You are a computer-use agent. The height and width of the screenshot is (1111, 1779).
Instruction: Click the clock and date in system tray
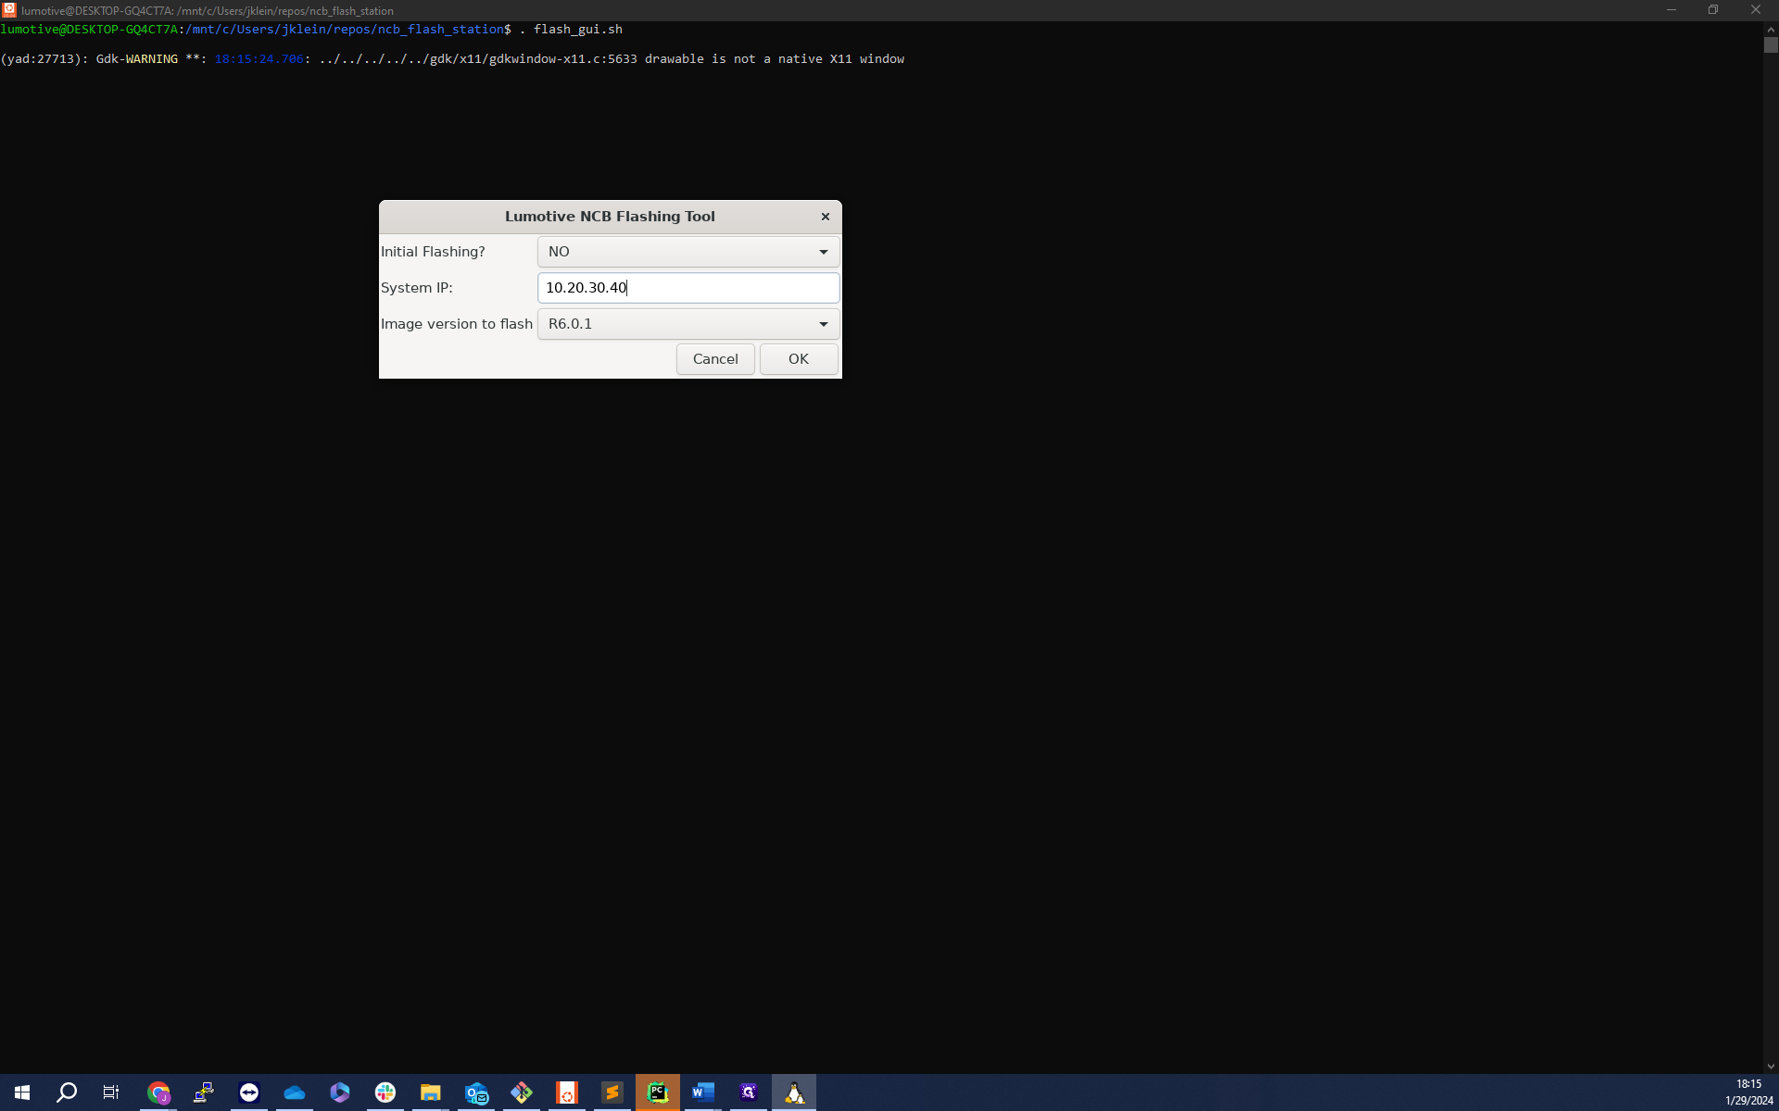coord(1748,1092)
